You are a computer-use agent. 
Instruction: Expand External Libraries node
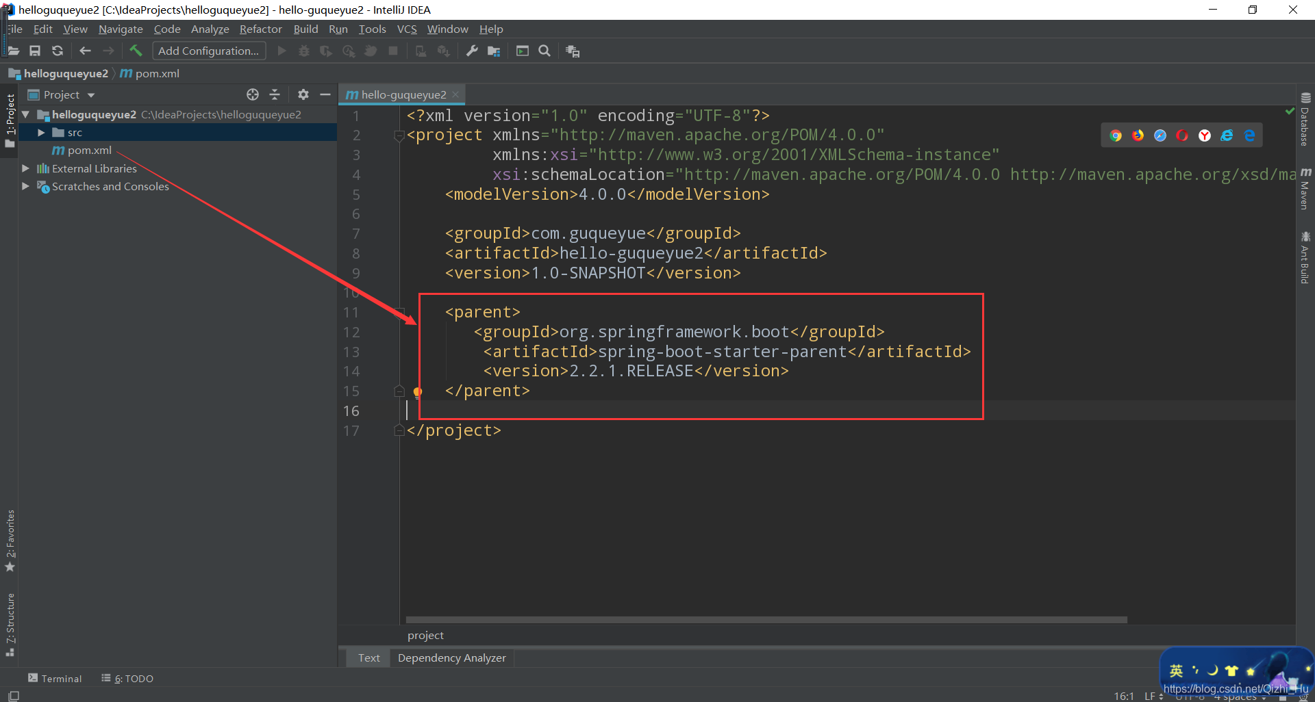pyautogui.click(x=25, y=168)
